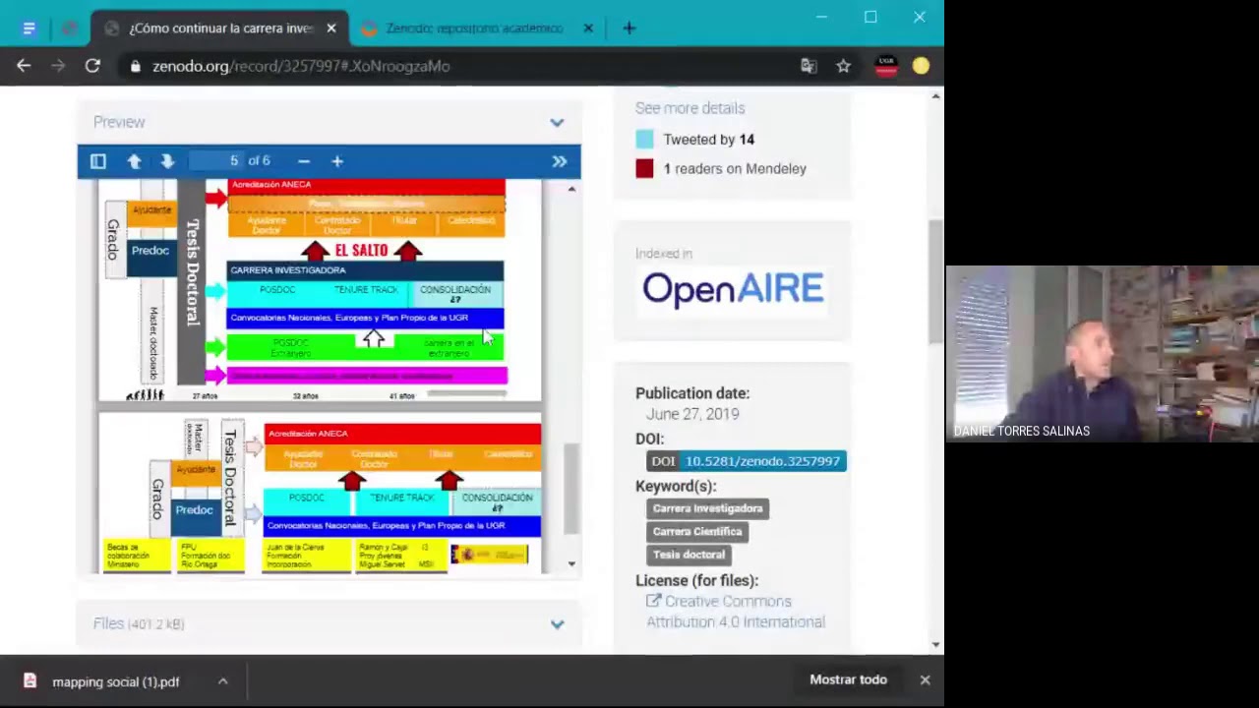
Task: Click the Files (401.2 kB) heading
Action: [139, 623]
